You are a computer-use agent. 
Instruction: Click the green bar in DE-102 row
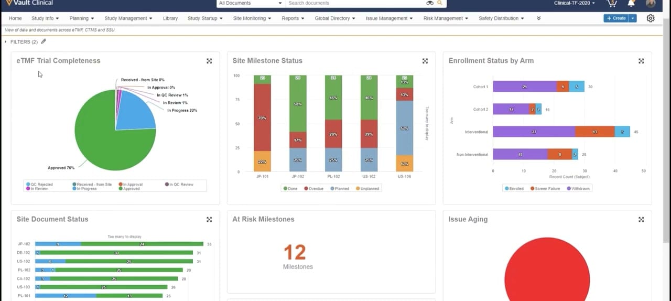pyautogui.click(x=116, y=253)
